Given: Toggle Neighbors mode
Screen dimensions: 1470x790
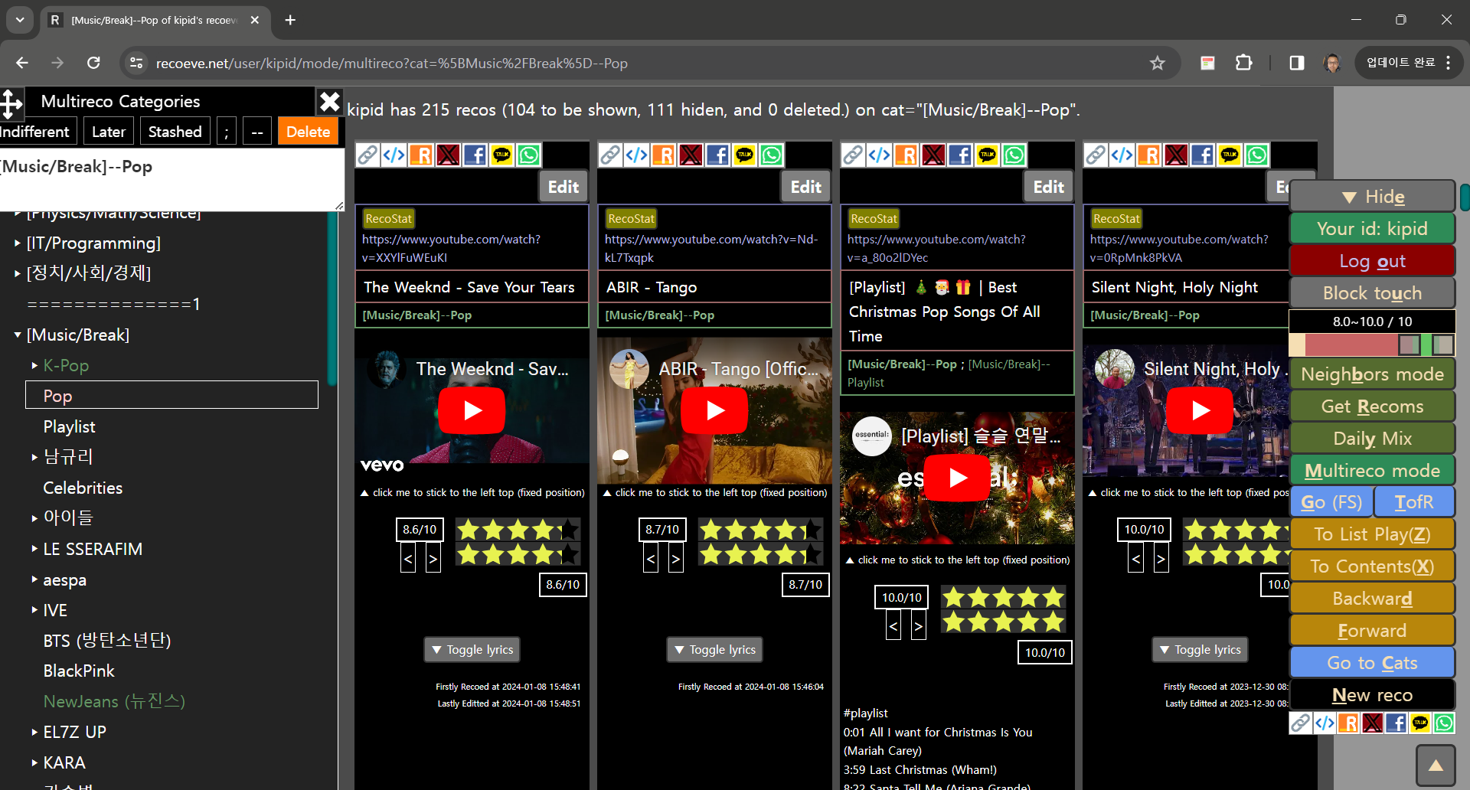Looking at the screenshot, I should pos(1373,374).
